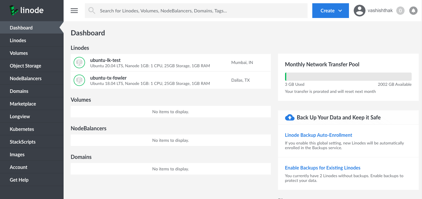422x199 pixels.
Task: Open Linodes in the sidebar
Action: coord(32,40)
